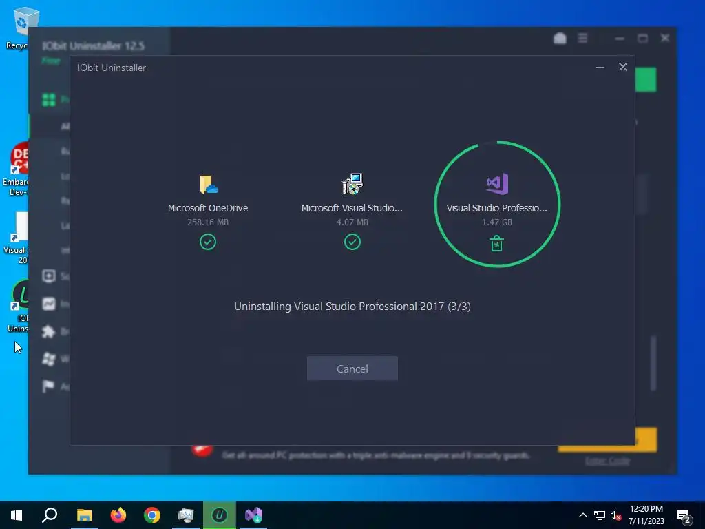Close the IObit Uninstaller progress dialog
This screenshot has height=529, width=705.
[x=622, y=67]
